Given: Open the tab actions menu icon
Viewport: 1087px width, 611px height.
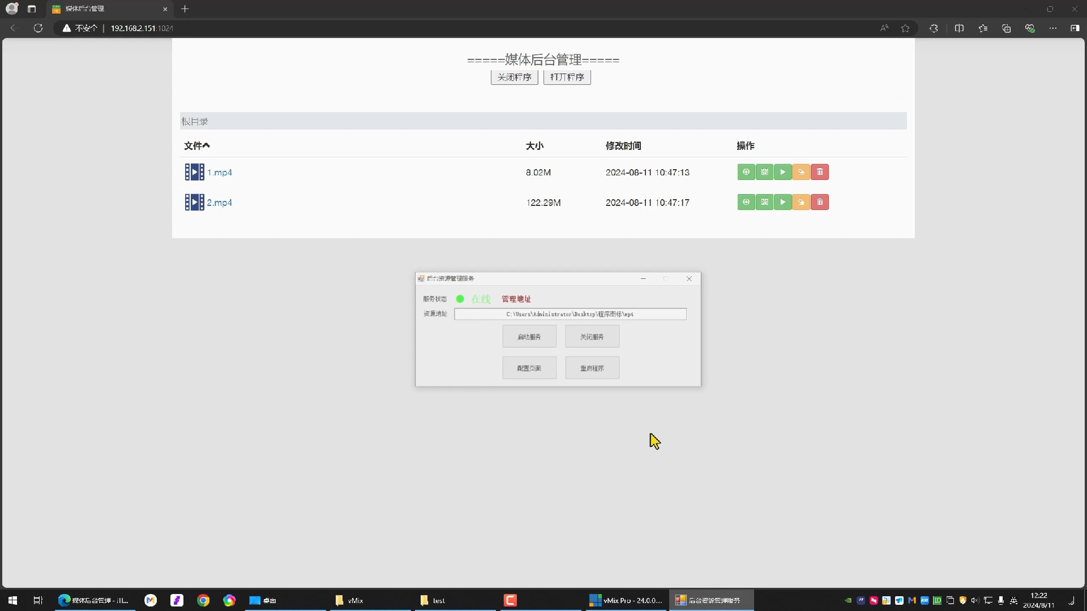Looking at the screenshot, I should [32, 9].
